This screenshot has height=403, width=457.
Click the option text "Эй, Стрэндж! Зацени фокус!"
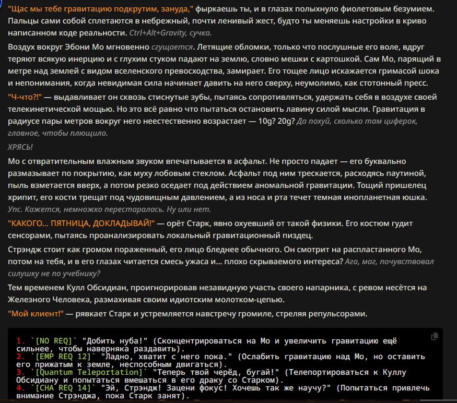tap(164, 388)
